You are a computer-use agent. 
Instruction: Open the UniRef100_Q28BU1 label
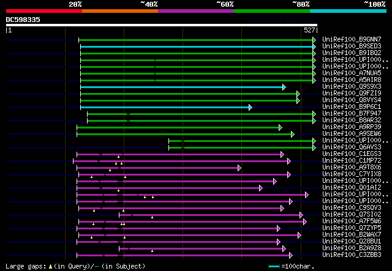[352, 242]
